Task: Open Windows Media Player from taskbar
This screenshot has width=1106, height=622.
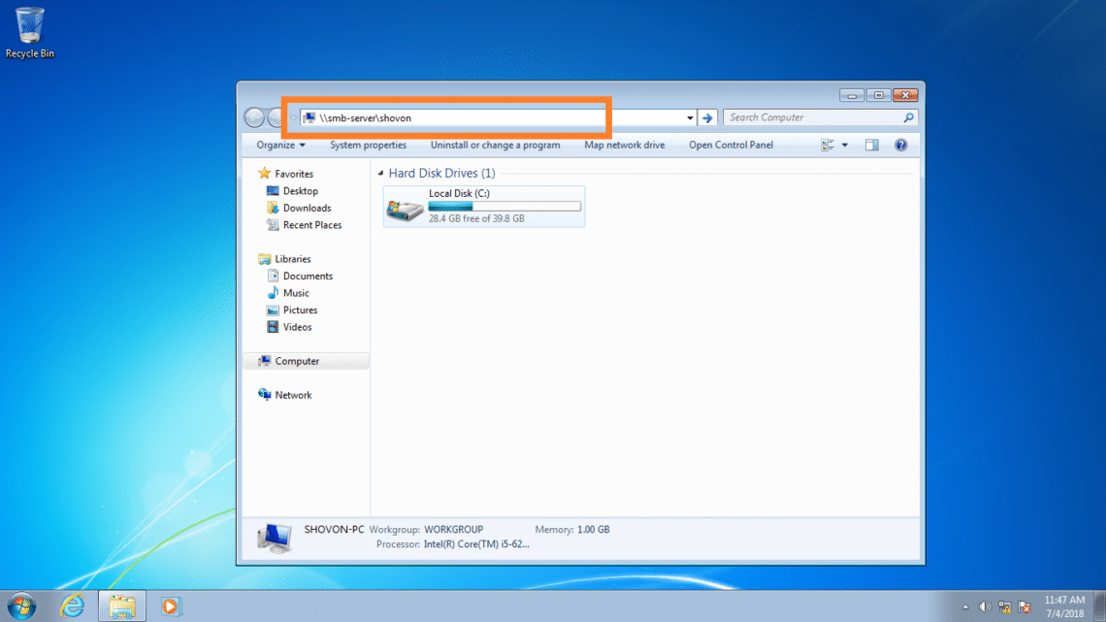Action: tap(170, 606)
